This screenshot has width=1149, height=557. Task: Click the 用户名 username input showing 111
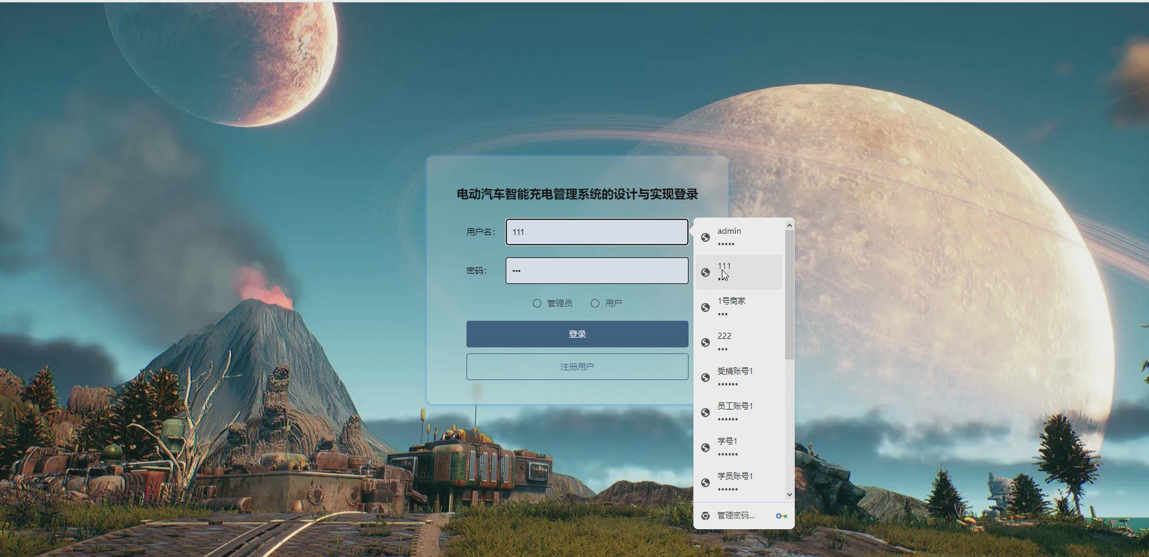(596, 231)
